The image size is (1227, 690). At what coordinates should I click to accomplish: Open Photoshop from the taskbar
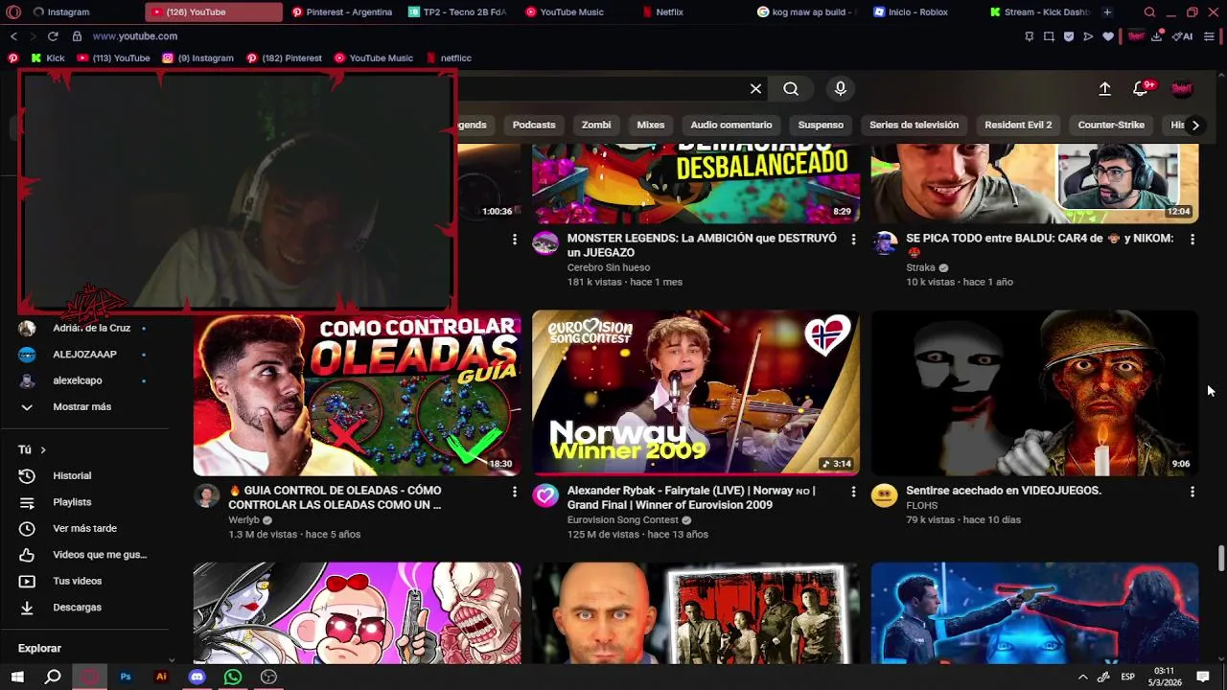click(x=126, y=677)
